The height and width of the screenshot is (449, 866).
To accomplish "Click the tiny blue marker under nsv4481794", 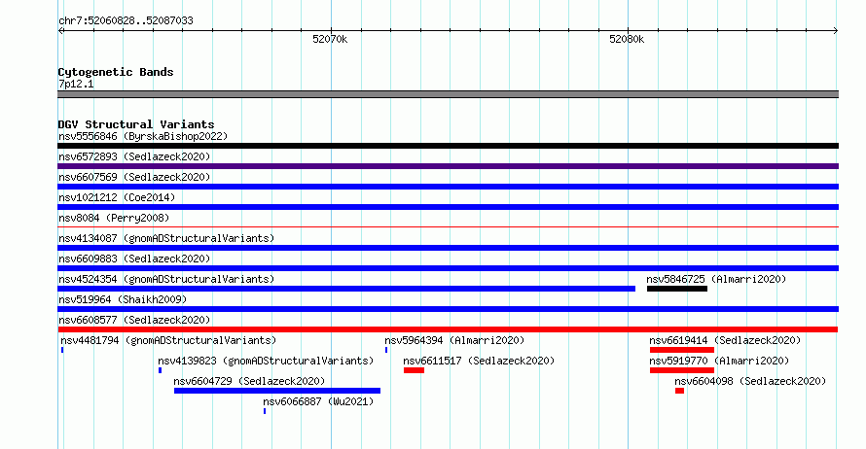I will click(62, 350).
